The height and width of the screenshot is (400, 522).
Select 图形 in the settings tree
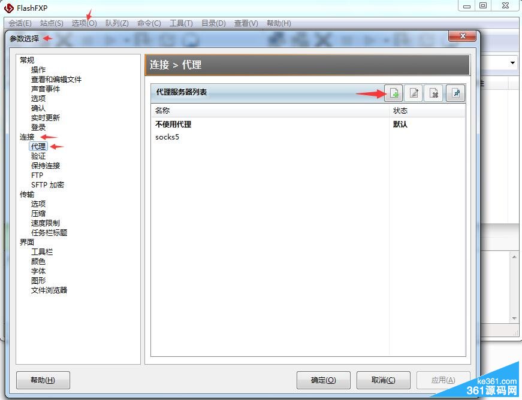[38, 281]
